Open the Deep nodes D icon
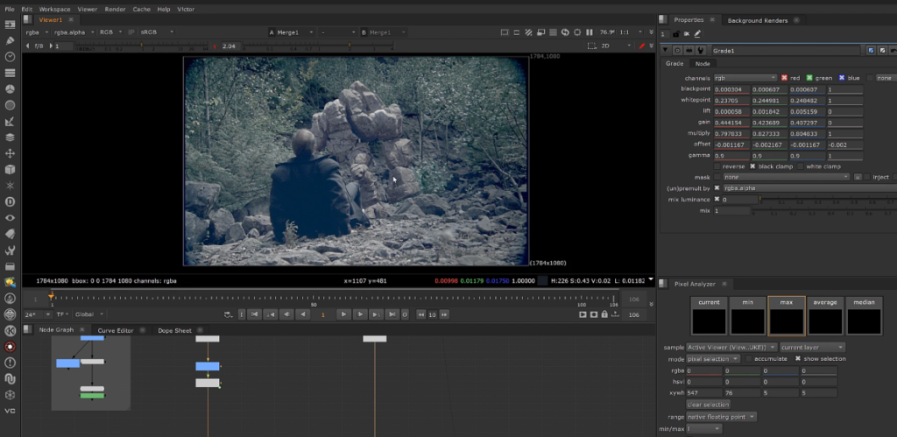Screen dimensions: 897x437 10,201
